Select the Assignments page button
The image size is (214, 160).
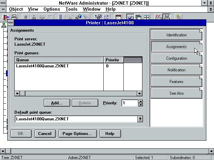(x=177, y=47)
